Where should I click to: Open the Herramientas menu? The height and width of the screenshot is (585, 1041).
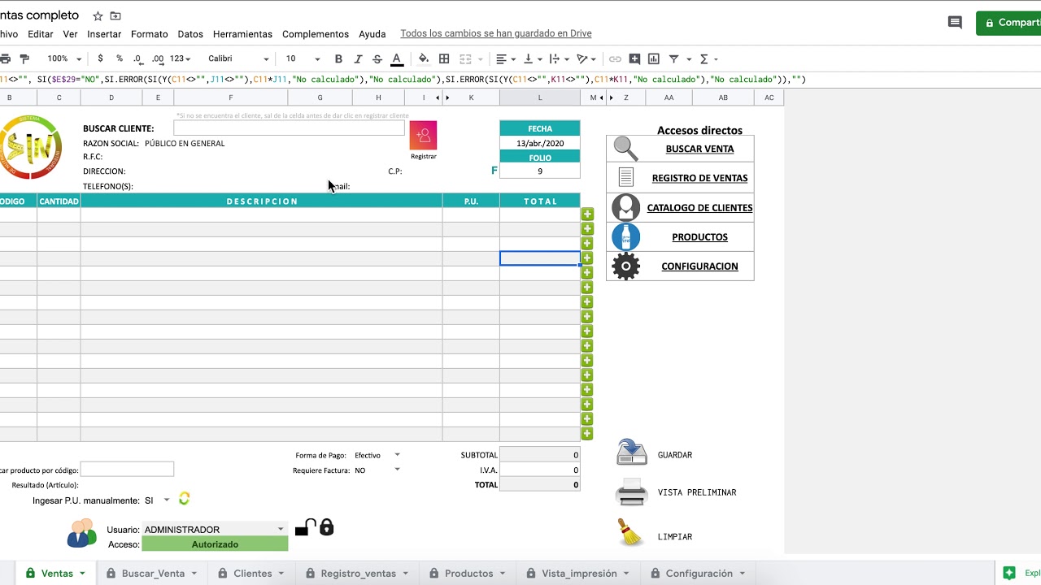[x=242, y=34]
